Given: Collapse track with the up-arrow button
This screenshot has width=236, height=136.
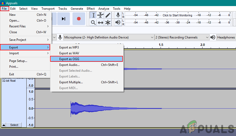Looking at the screenshot, I should (x=4, y=125).
